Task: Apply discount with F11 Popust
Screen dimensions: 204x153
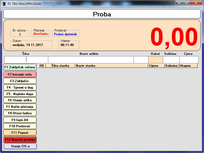Action: (x=20, y=133)
